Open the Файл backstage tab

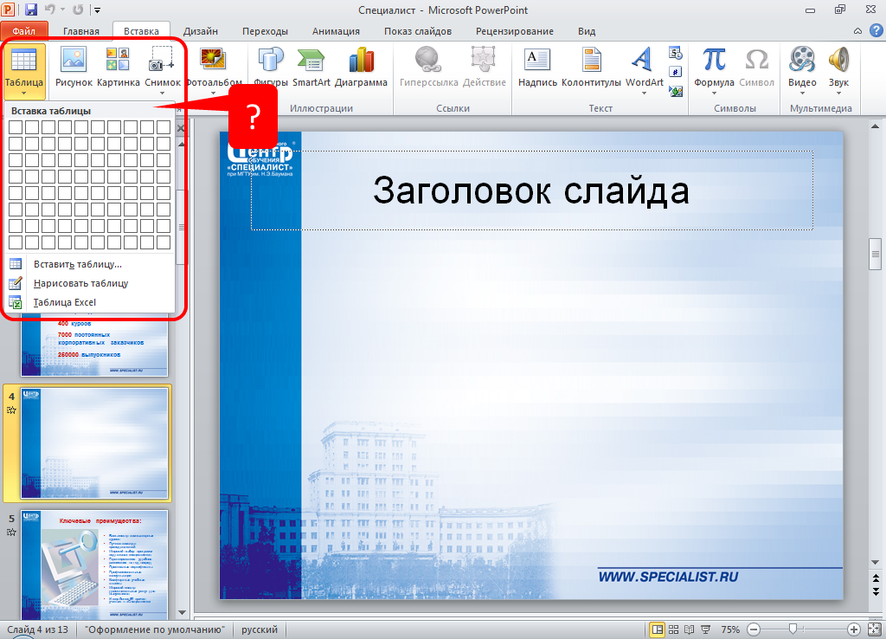pos(24,31)
